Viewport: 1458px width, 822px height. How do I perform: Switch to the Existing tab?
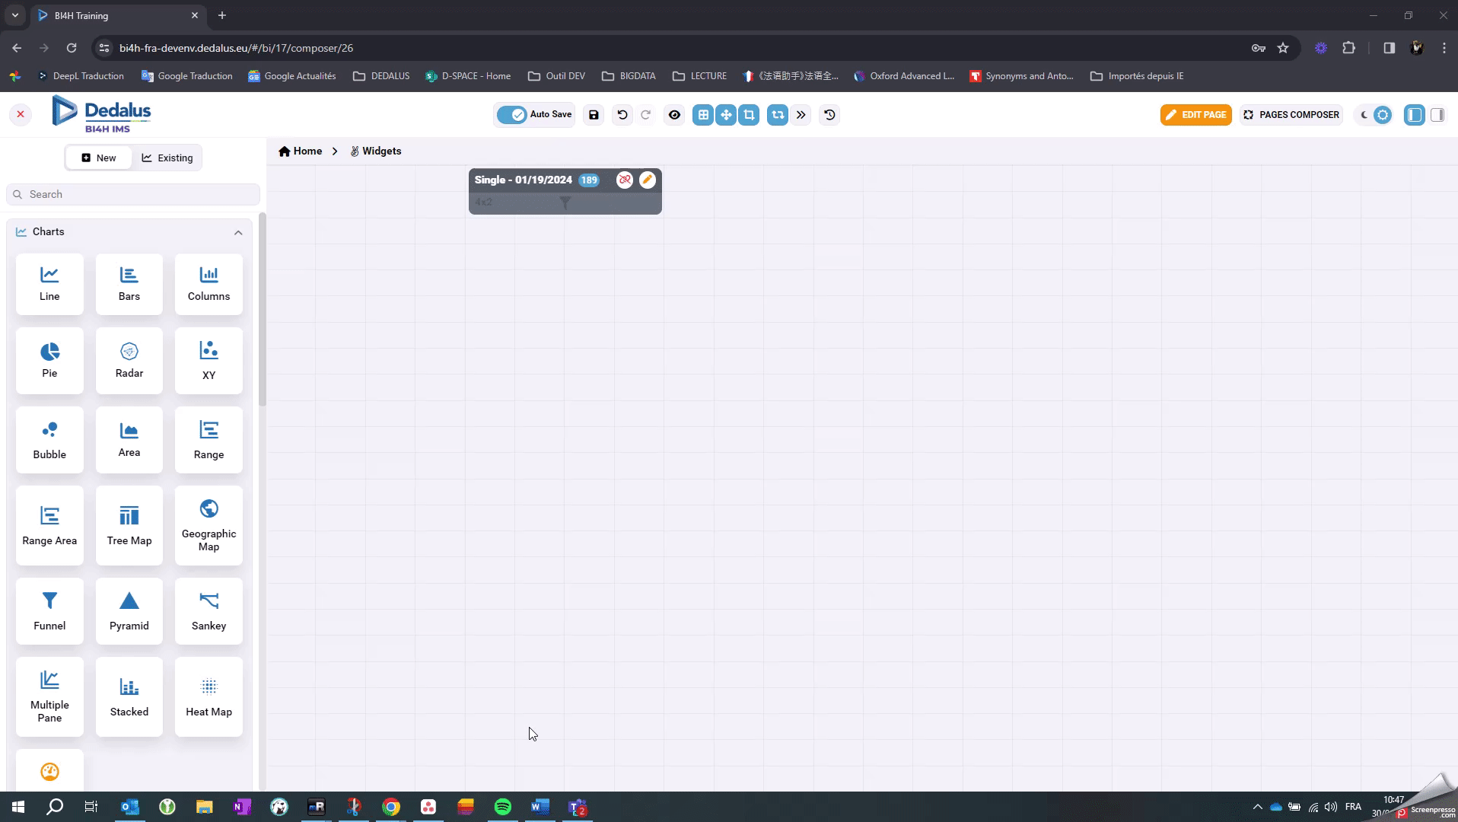tap(167, 158)
